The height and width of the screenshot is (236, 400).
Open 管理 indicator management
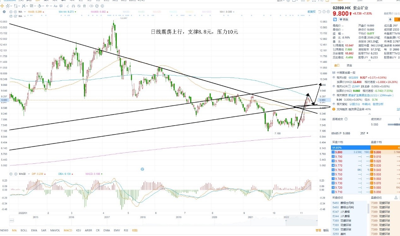tap(318, 230)
